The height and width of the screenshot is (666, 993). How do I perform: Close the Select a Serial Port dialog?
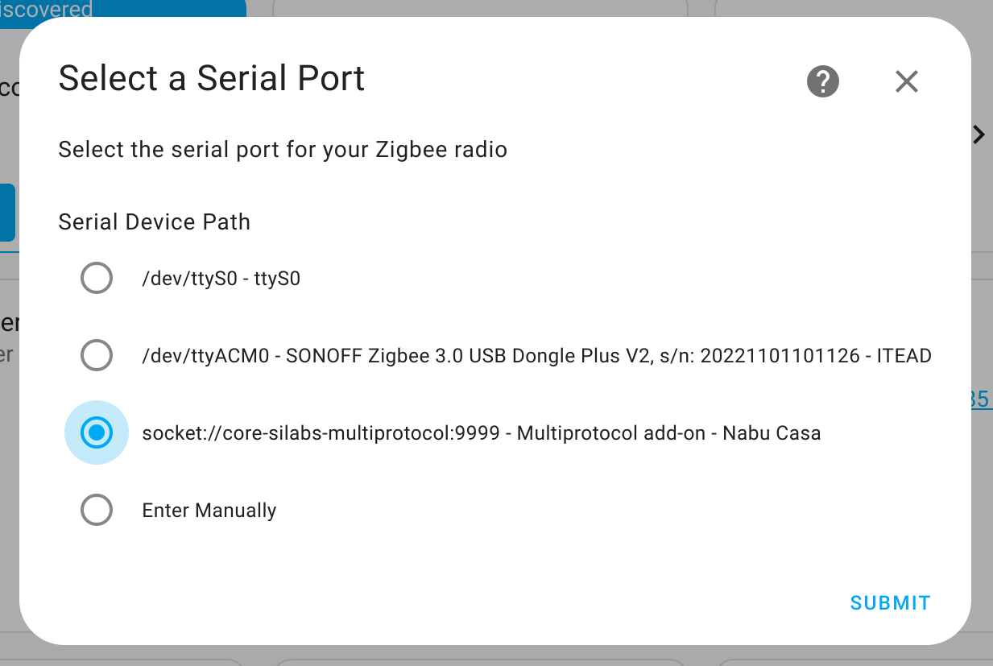click(x=907, y=81)
